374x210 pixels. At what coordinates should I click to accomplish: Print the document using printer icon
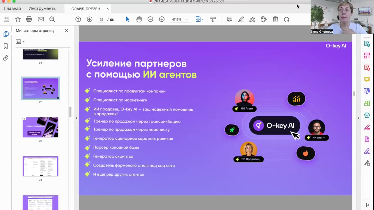tap(29, 19)
